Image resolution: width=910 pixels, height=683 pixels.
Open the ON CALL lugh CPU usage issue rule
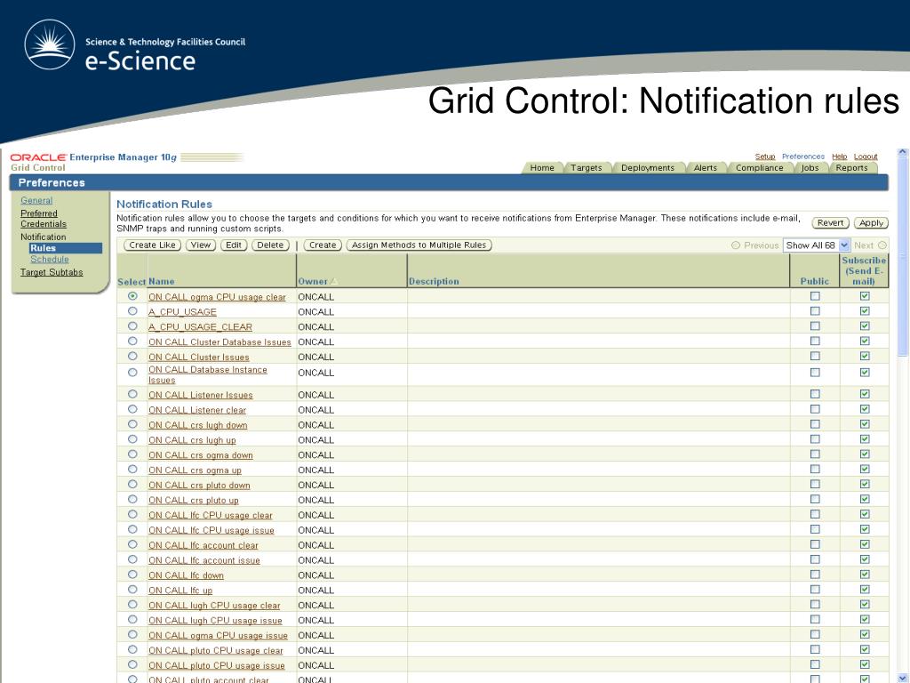[x=215, y=621]
